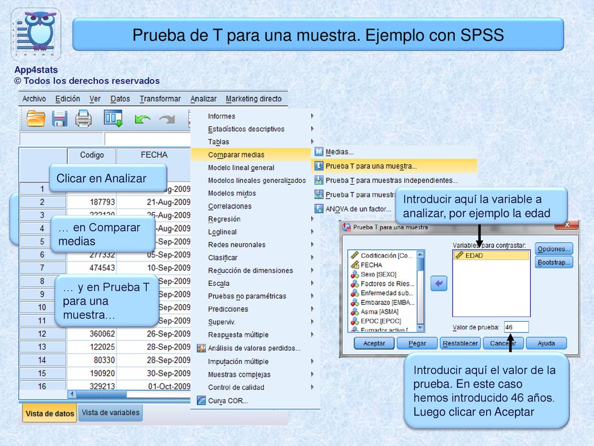Image resolution: width=594 pixels, height=446 pixels.
Task: Click the Medias submenu icon
Action: coord(319,152)
